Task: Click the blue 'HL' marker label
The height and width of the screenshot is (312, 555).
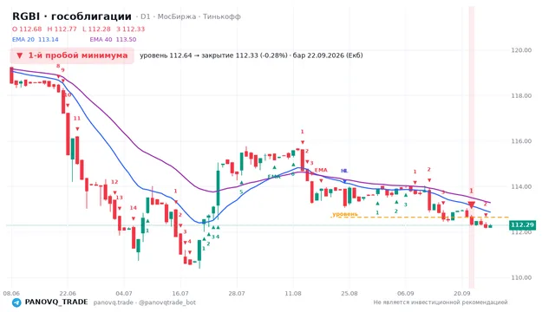Action: [344, 171]
